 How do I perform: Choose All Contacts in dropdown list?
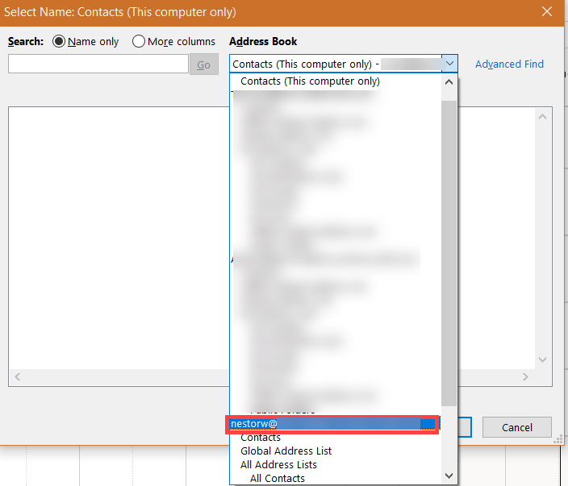(x=277, y=479)
